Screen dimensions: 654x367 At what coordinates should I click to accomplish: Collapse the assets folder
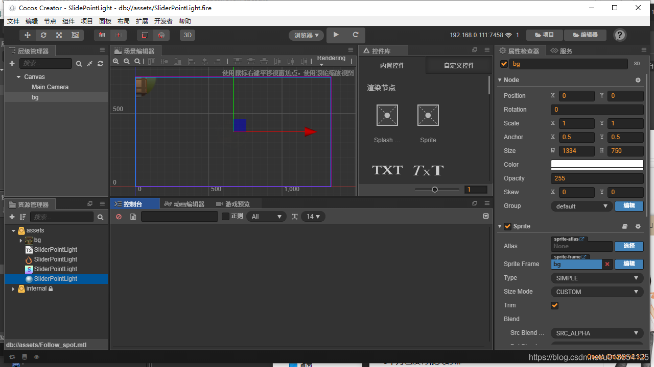click(14, 231)
